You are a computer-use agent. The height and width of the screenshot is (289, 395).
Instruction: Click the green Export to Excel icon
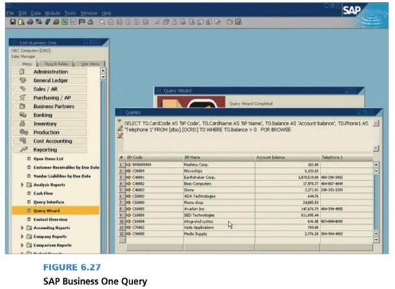point(65,22)
